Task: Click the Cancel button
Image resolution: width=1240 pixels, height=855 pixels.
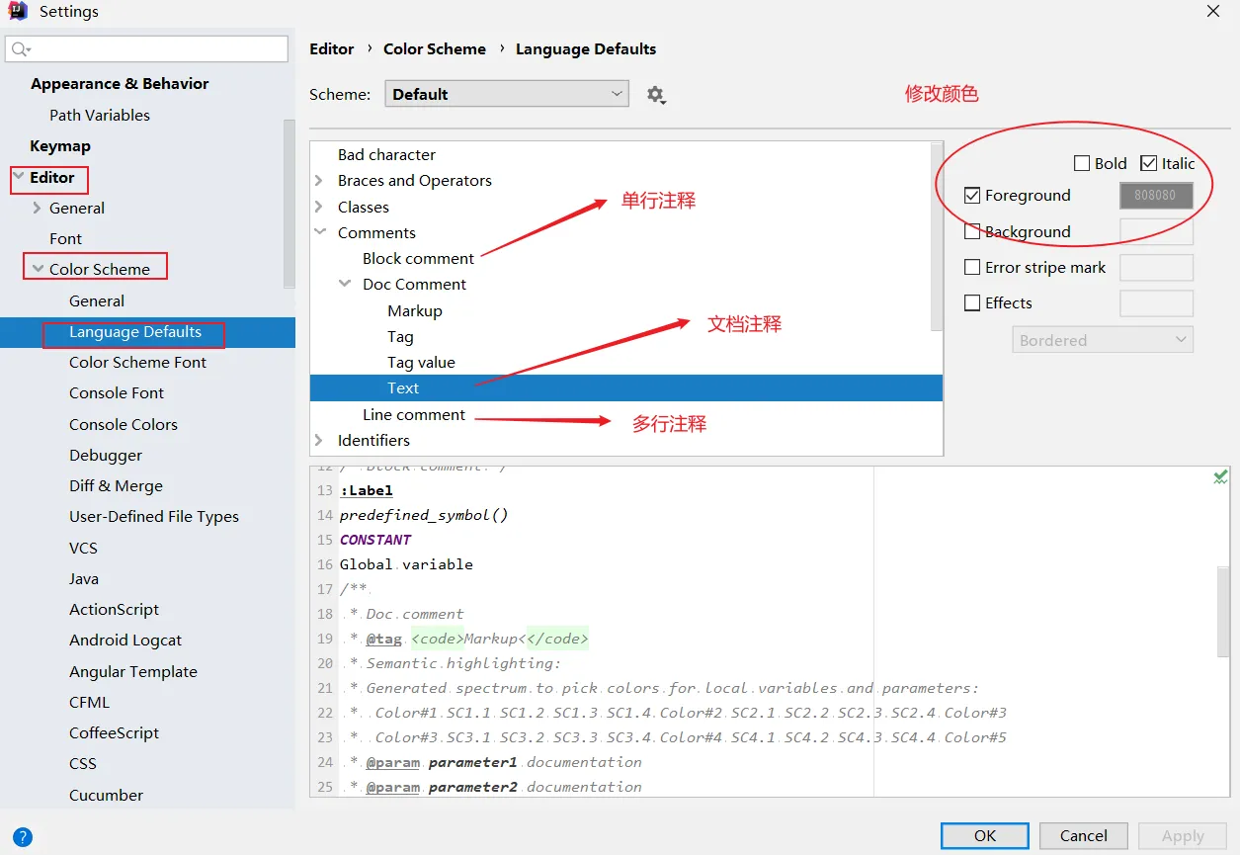Action: (1083, 835)
